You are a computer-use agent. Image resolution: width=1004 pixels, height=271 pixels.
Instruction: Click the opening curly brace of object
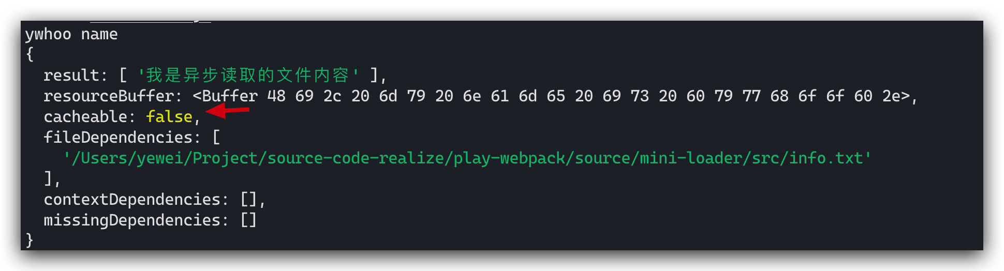tap(30, 54)
